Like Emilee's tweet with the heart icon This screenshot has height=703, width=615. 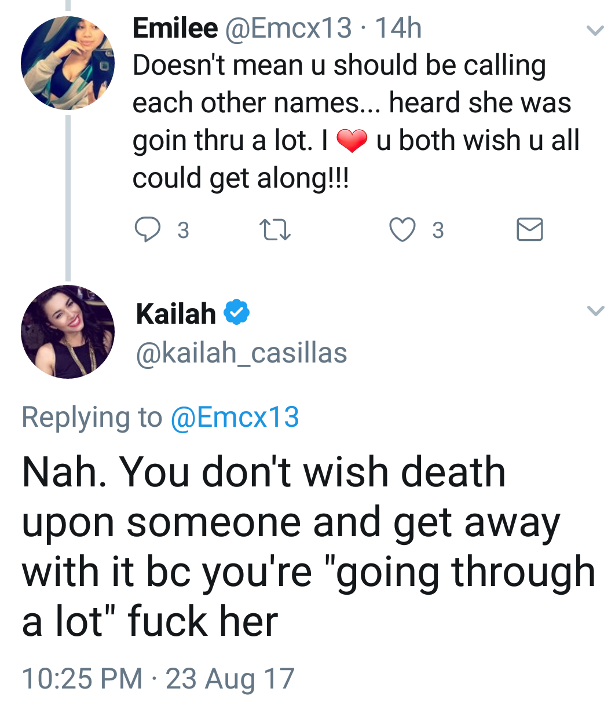[x=402, y=230]
